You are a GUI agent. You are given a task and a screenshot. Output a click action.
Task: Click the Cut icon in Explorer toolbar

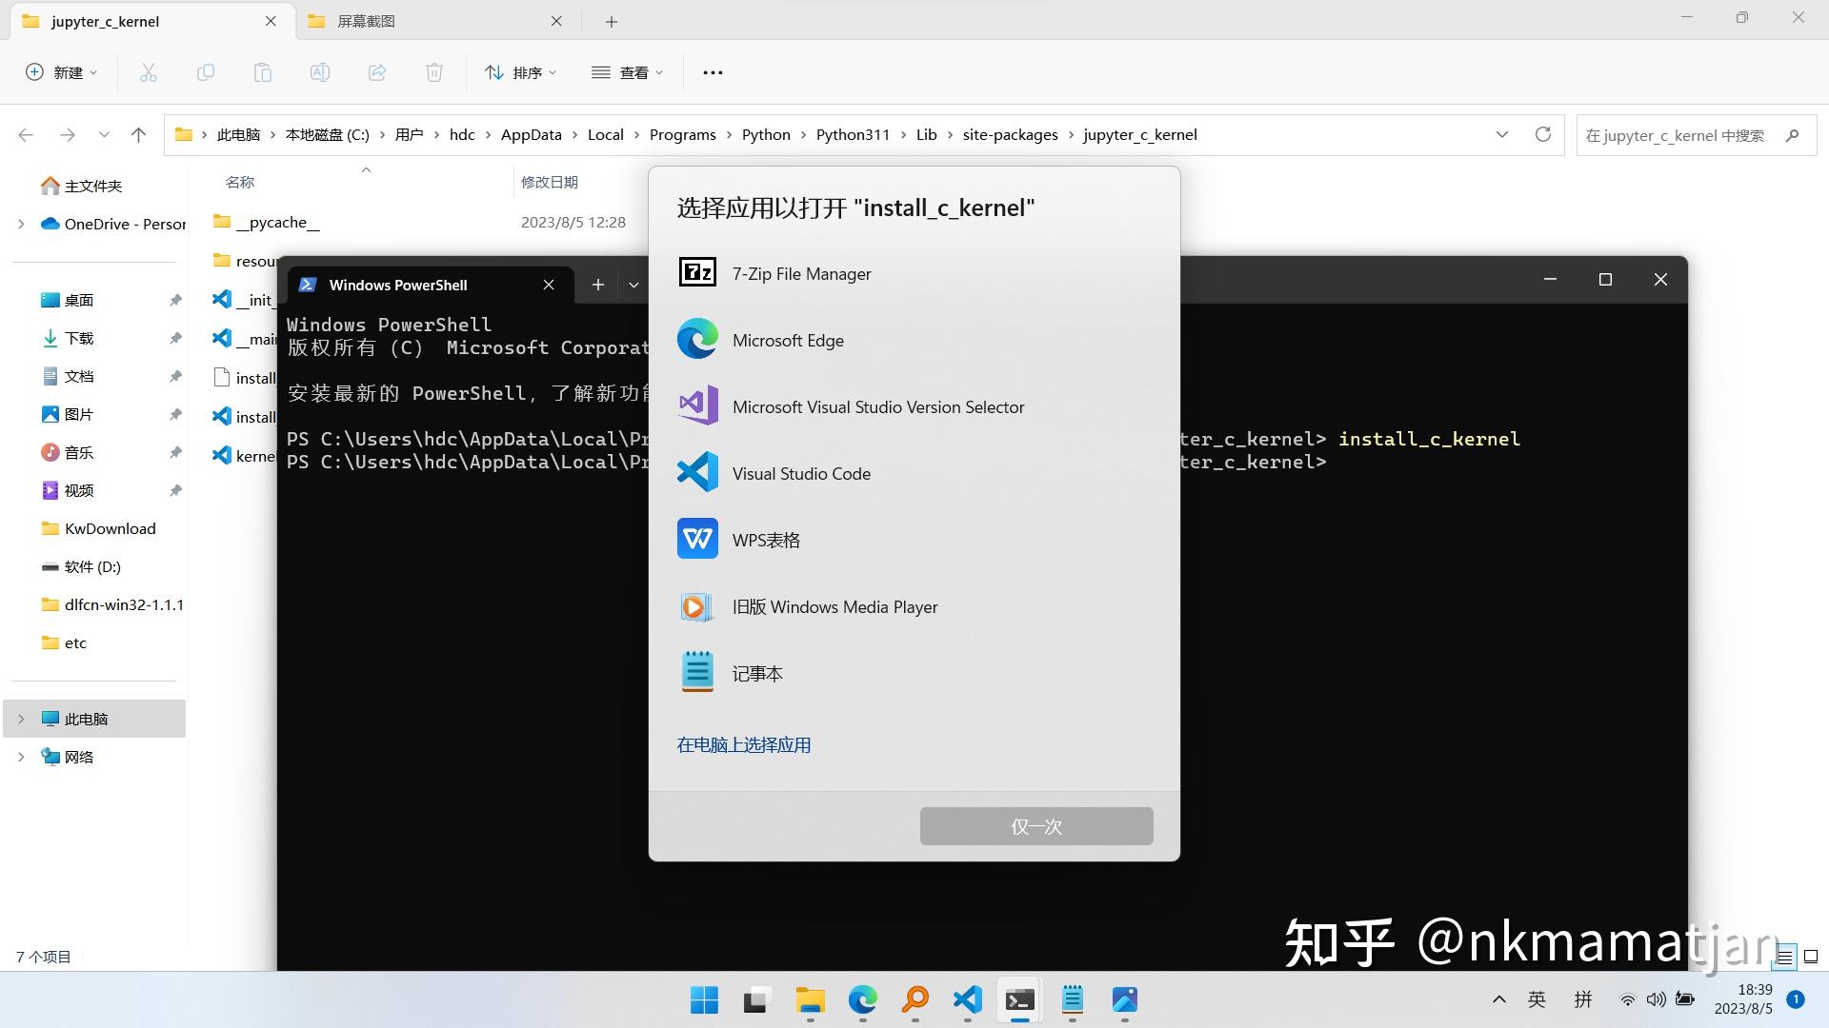[x=149, y=71]
